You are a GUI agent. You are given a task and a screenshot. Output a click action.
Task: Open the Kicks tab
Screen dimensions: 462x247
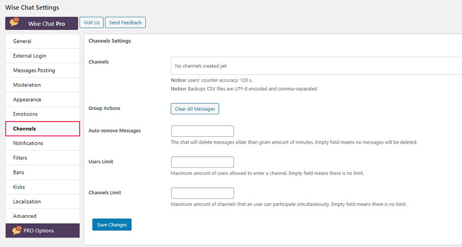pyautogui.click(x=42, y=187)
